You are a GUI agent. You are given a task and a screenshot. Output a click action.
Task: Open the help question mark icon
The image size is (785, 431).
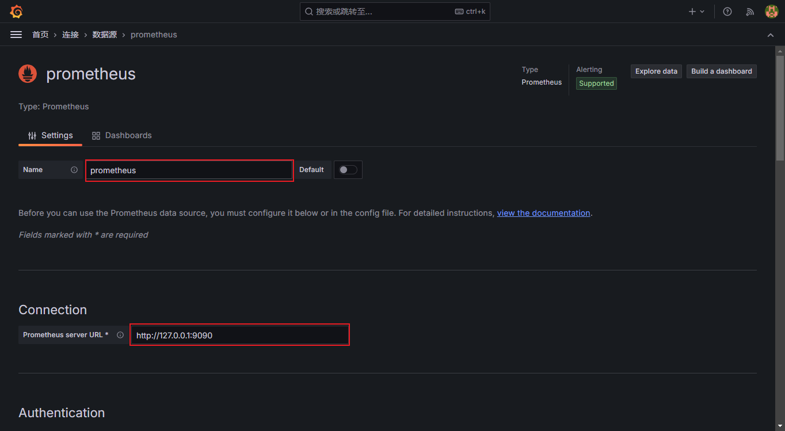(x=727, y=12)
